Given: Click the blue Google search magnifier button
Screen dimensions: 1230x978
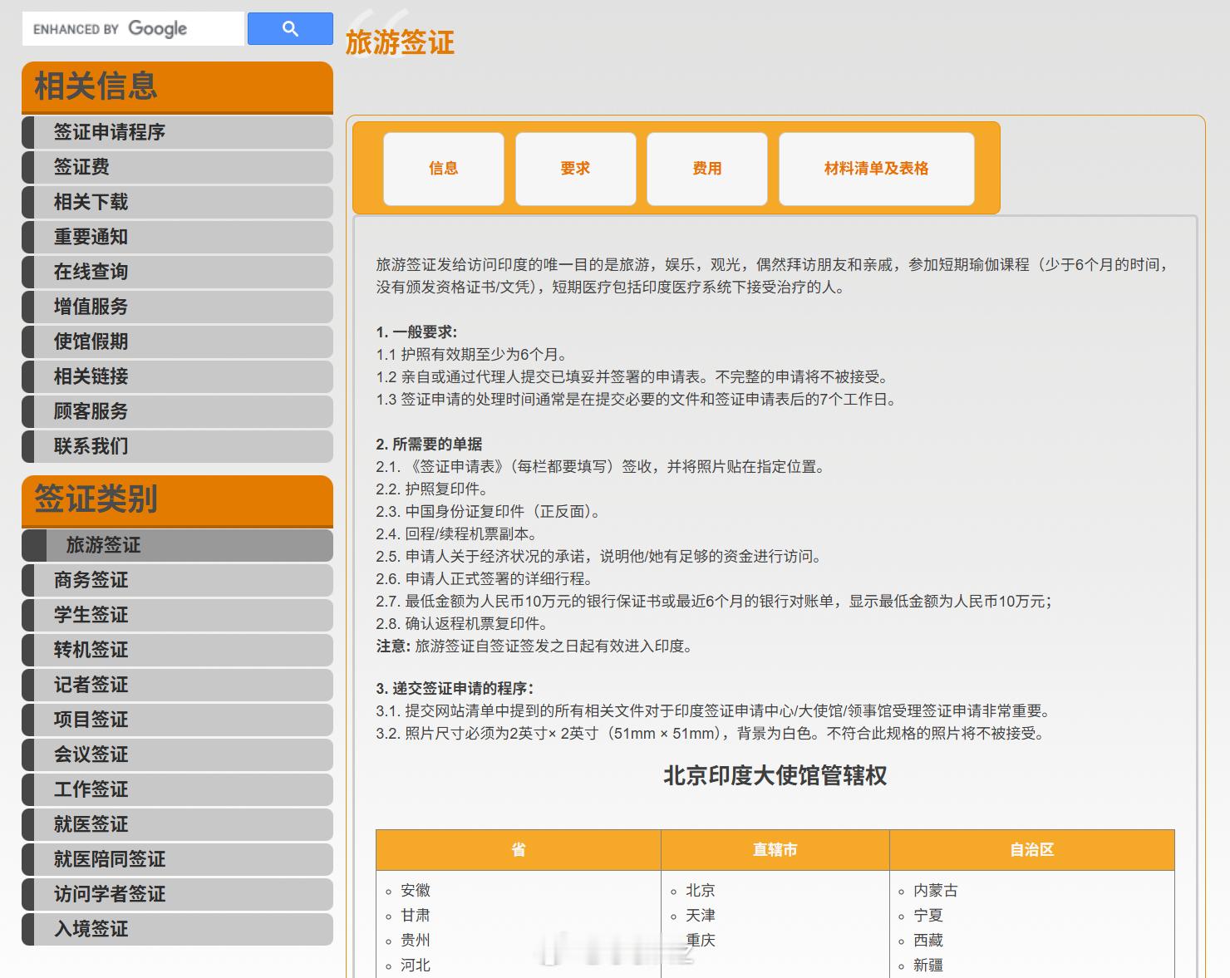Looking at the screenshot, I should (x=290, y=29).
